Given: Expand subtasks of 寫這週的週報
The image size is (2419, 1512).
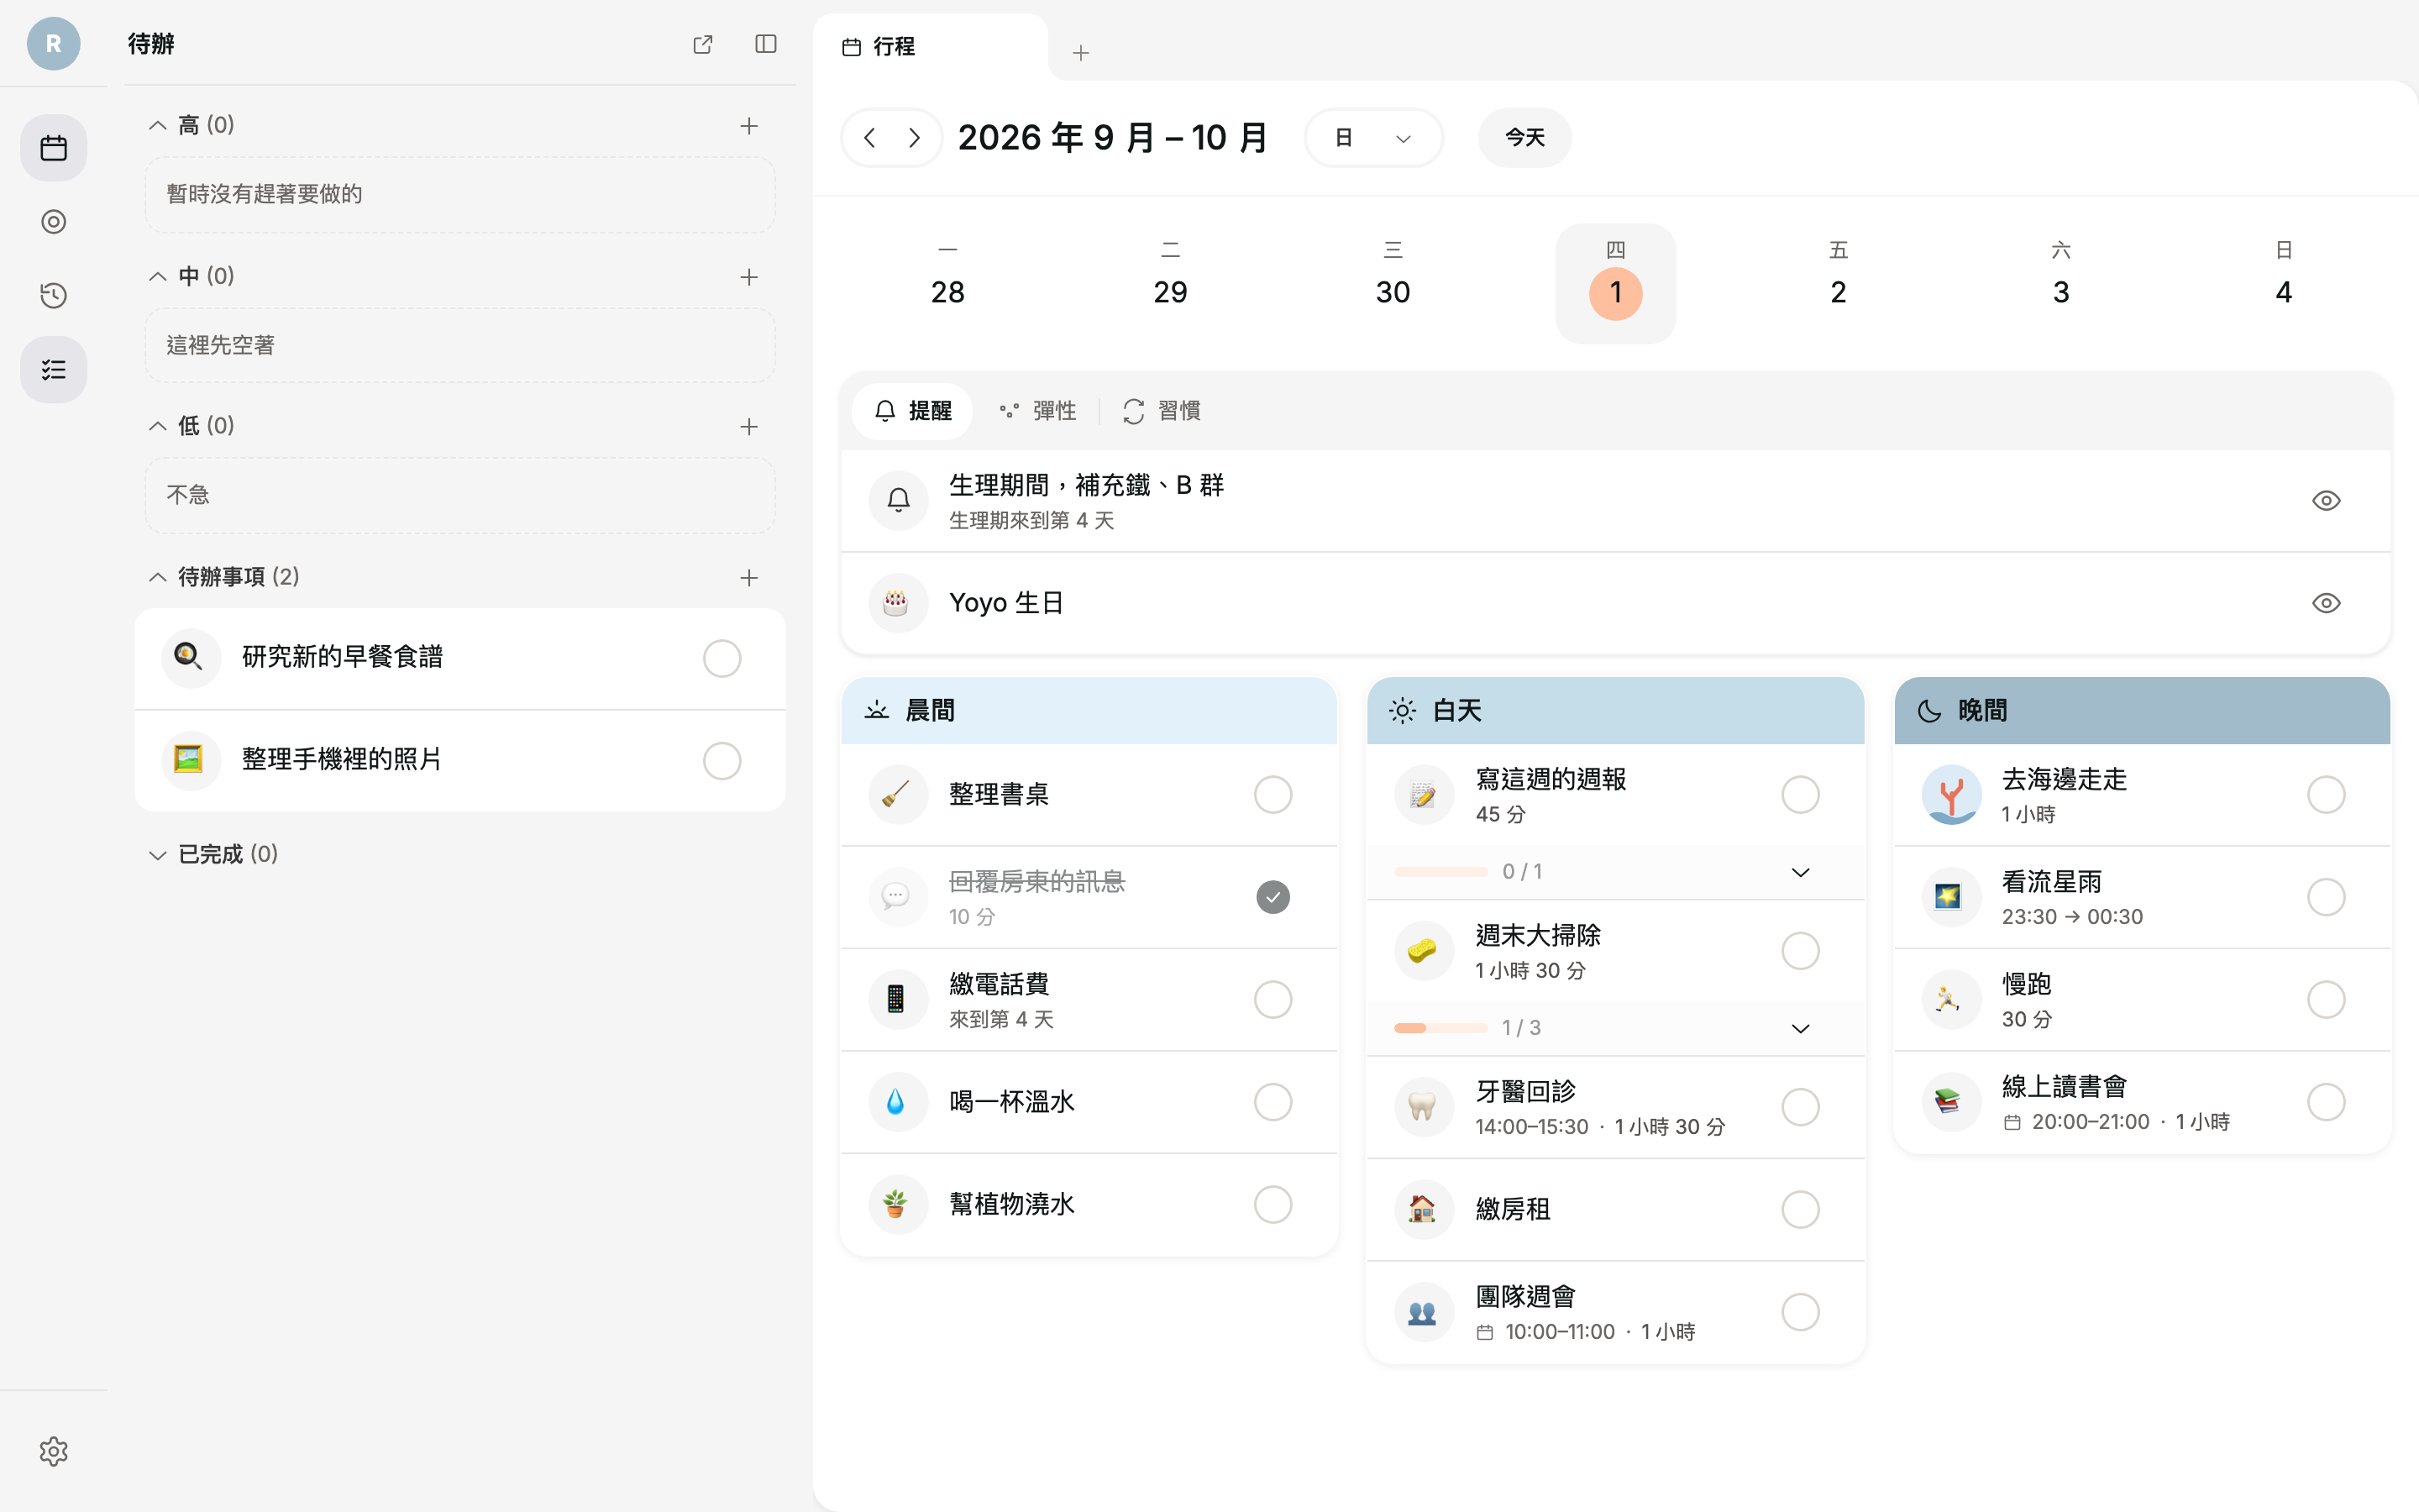Looking at the screenshot, I should click(x=1800, y=872).
